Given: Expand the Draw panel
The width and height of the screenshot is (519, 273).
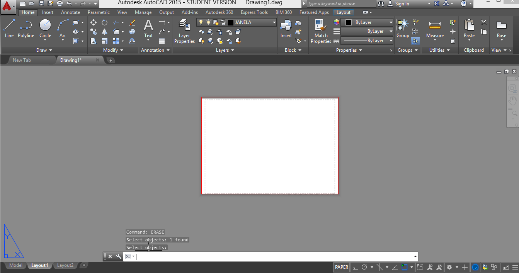Looking at the screenshot, I should [44, 50].
